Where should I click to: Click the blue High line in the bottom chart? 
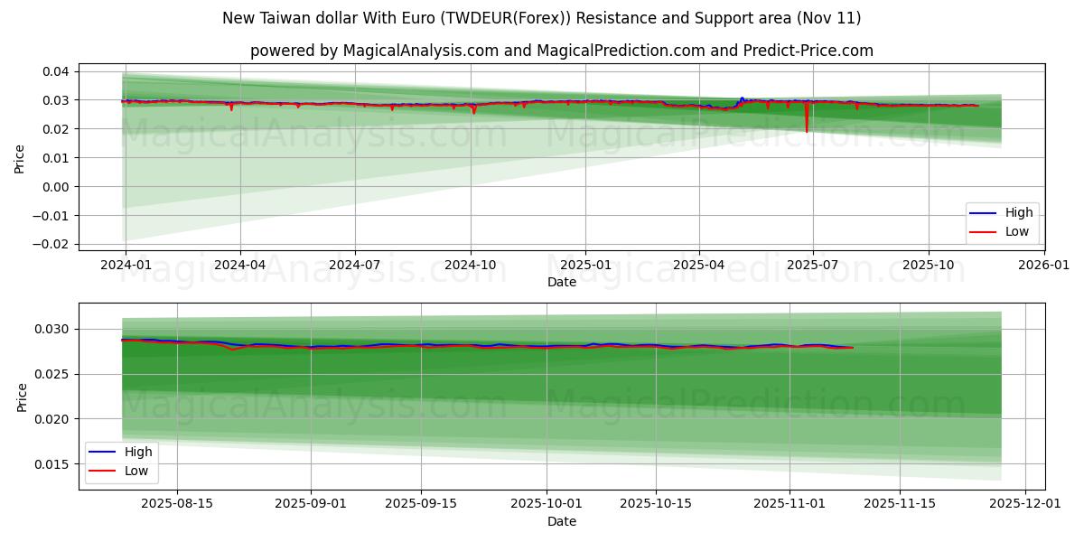click(x=452, y=345)
